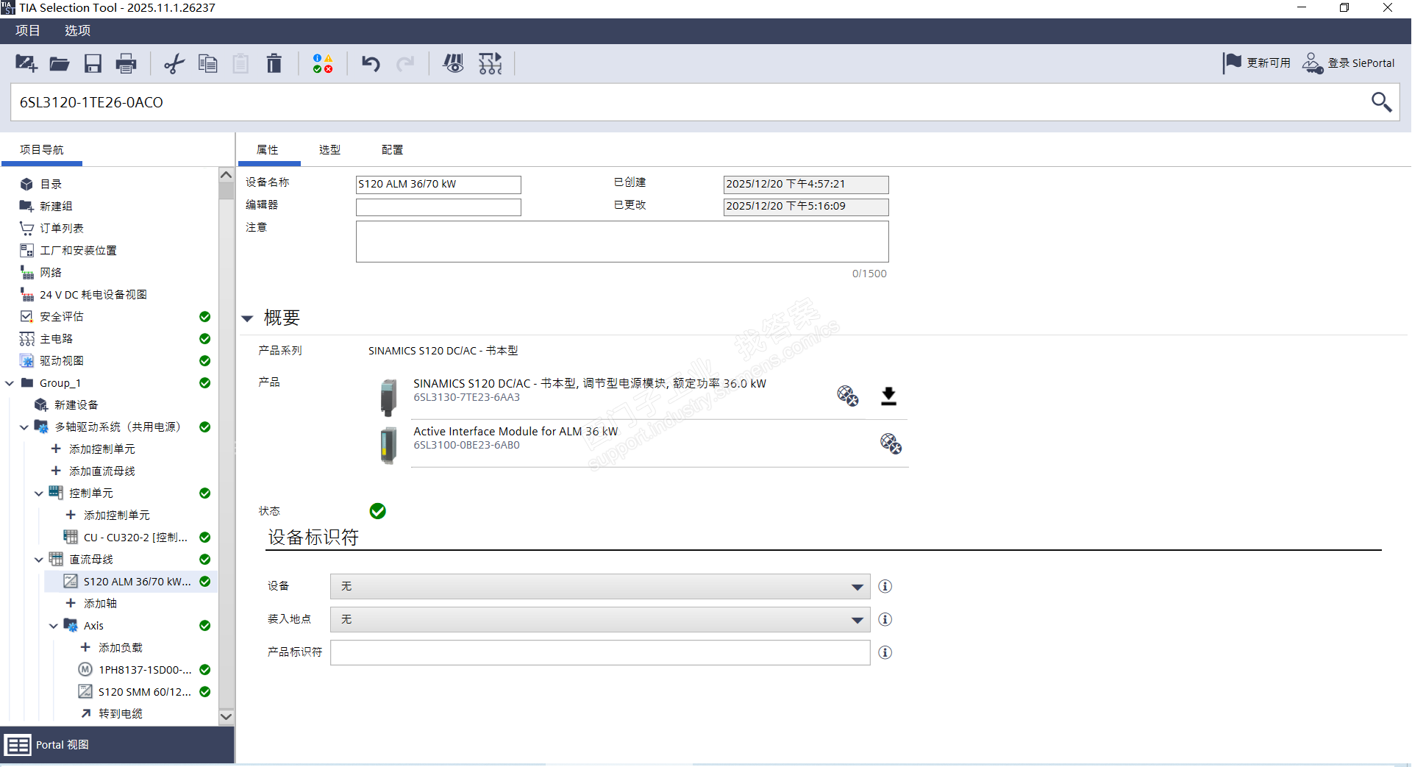Open the main circuit diagram toolbar icon
1412x767 pixels.
tap(491, 63)
